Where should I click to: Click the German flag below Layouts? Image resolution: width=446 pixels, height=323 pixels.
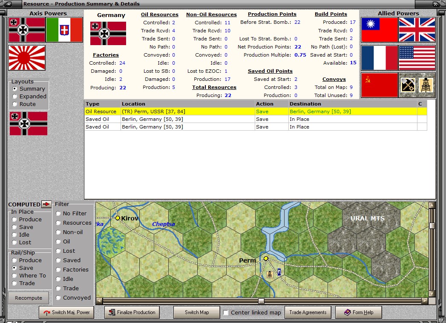tap(29, 123)
